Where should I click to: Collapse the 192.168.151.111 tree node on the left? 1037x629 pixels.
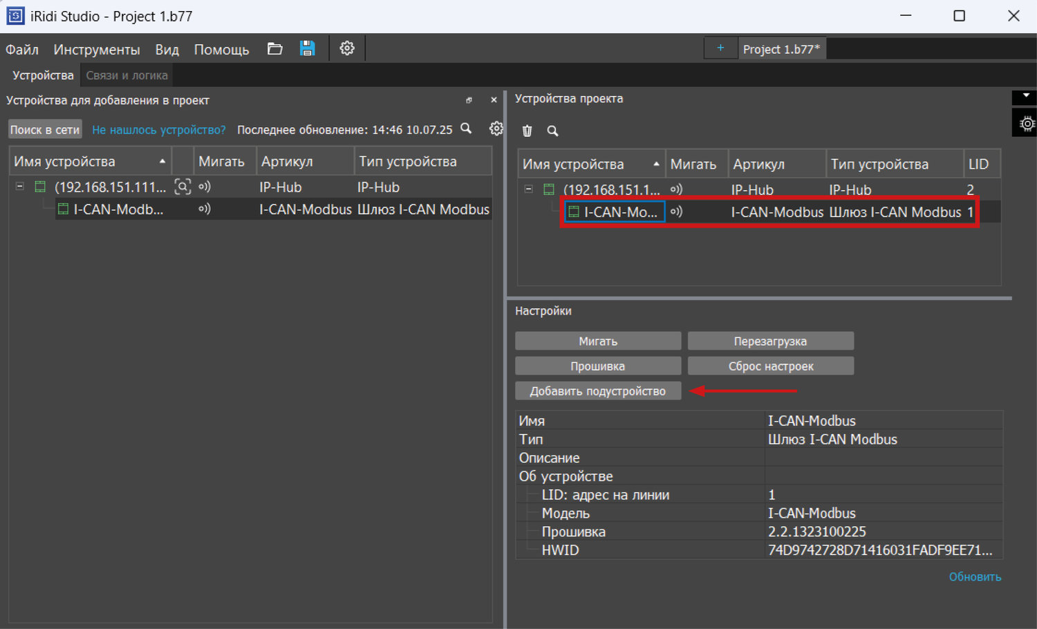click(x=20, y=187)
